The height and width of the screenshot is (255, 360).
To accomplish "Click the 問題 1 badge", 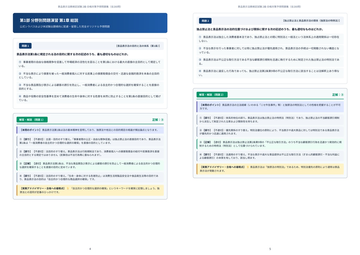I will point(25,46).
